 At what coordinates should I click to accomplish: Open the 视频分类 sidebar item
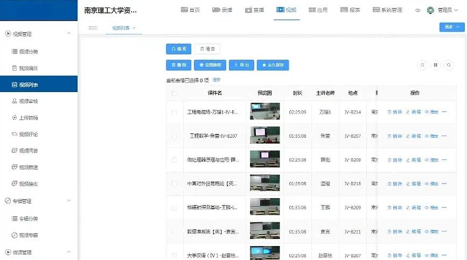28,52
